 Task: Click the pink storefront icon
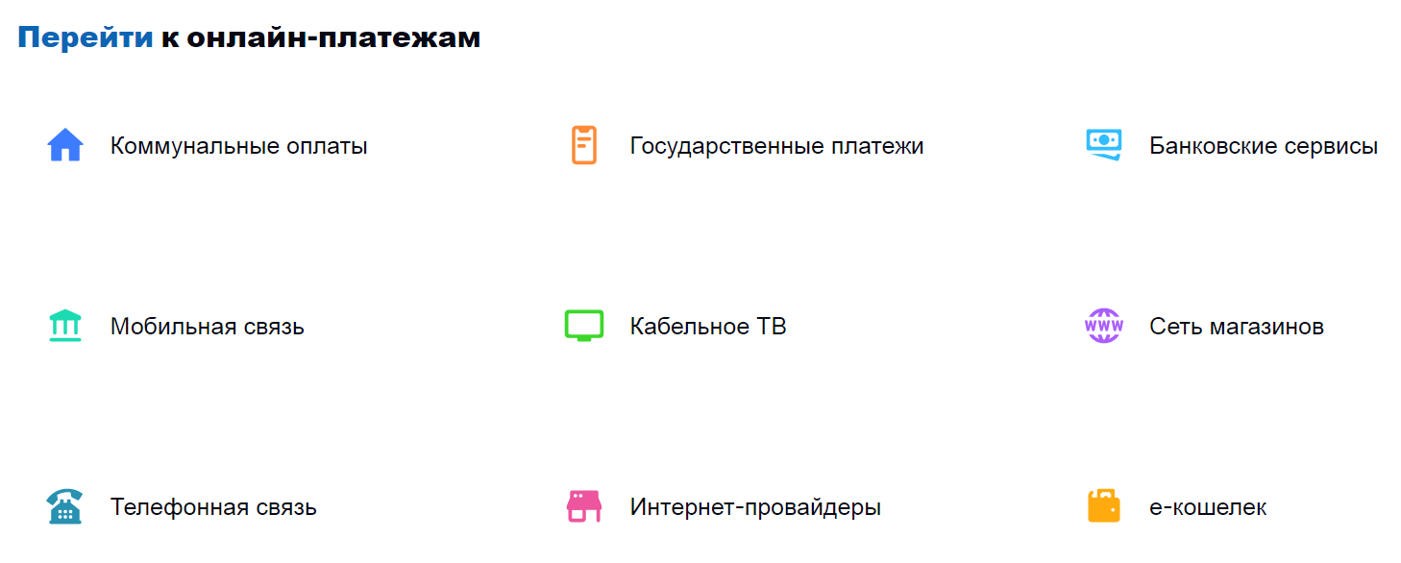[584, 506]
